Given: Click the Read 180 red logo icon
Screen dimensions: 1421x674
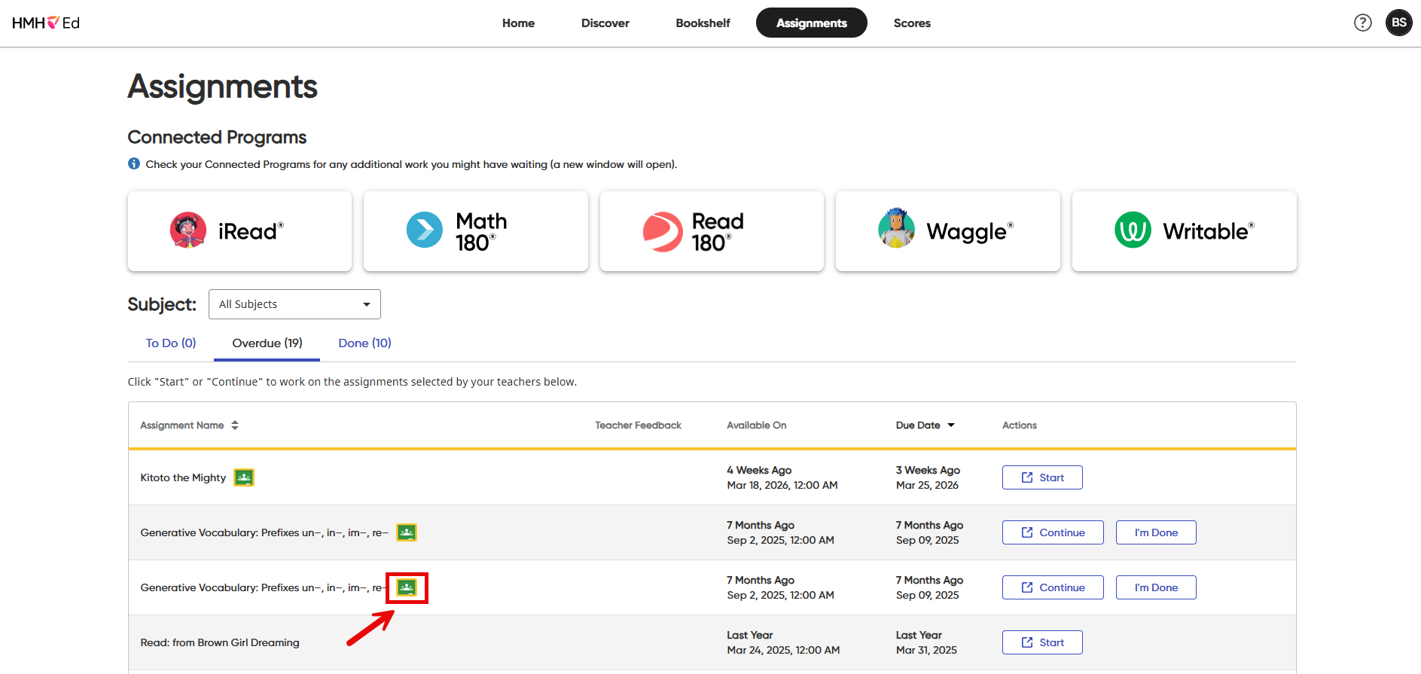Looking at the screenshot, I should (x=662, y=231).
